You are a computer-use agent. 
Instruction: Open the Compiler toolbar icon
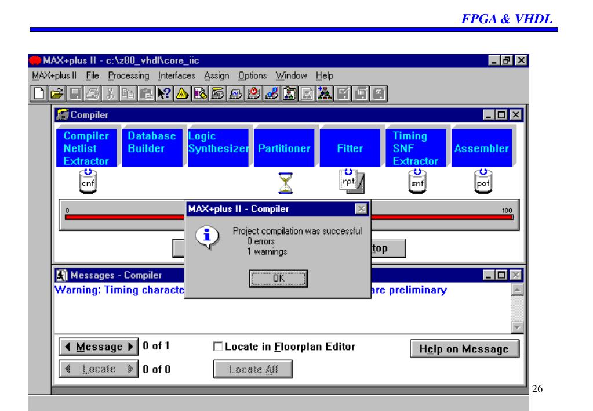[218, 93]
